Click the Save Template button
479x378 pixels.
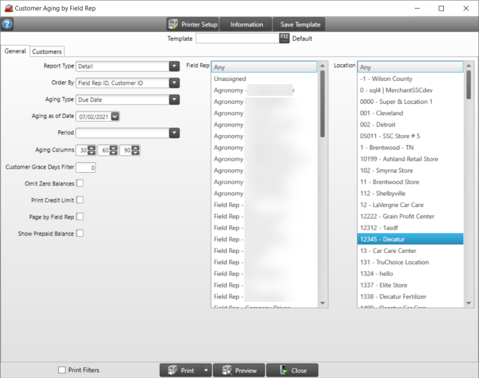coord(300,24)
